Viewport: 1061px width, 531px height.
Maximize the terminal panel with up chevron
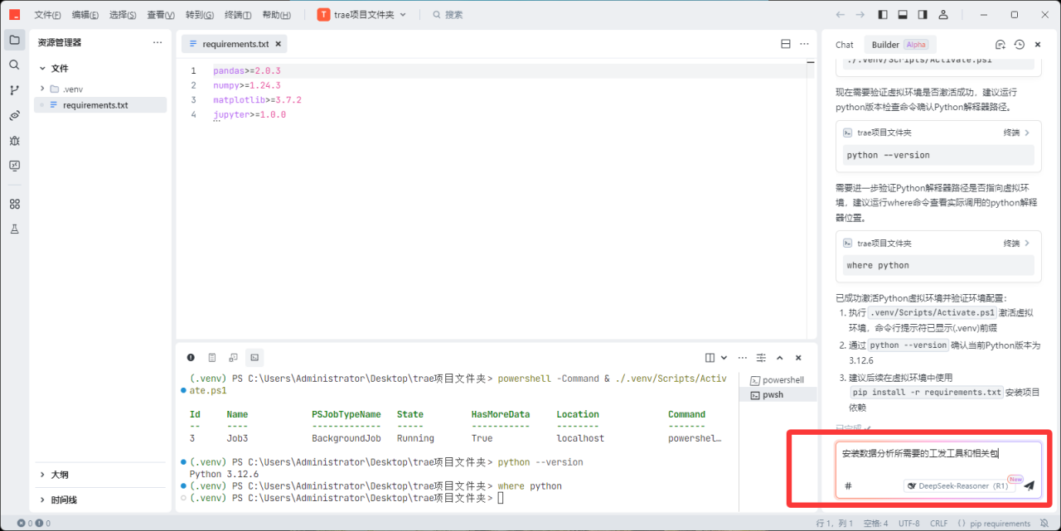780,358
